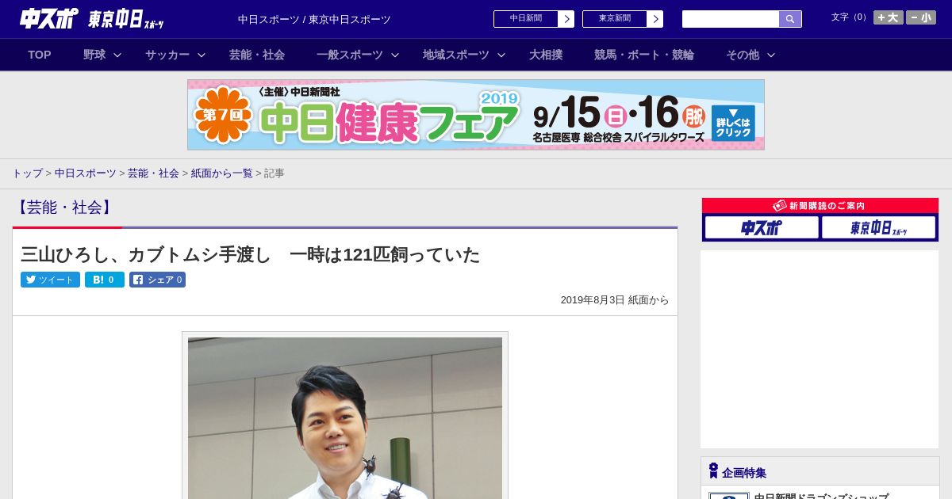Select 大相撲 menu item
The image size is (952, 499).
pos(546,55)
